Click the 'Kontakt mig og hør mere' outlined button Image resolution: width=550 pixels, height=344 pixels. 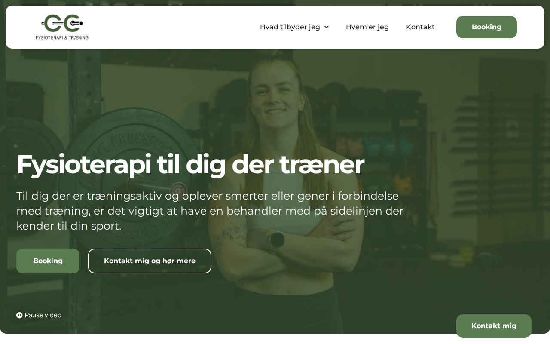point(150,261)
